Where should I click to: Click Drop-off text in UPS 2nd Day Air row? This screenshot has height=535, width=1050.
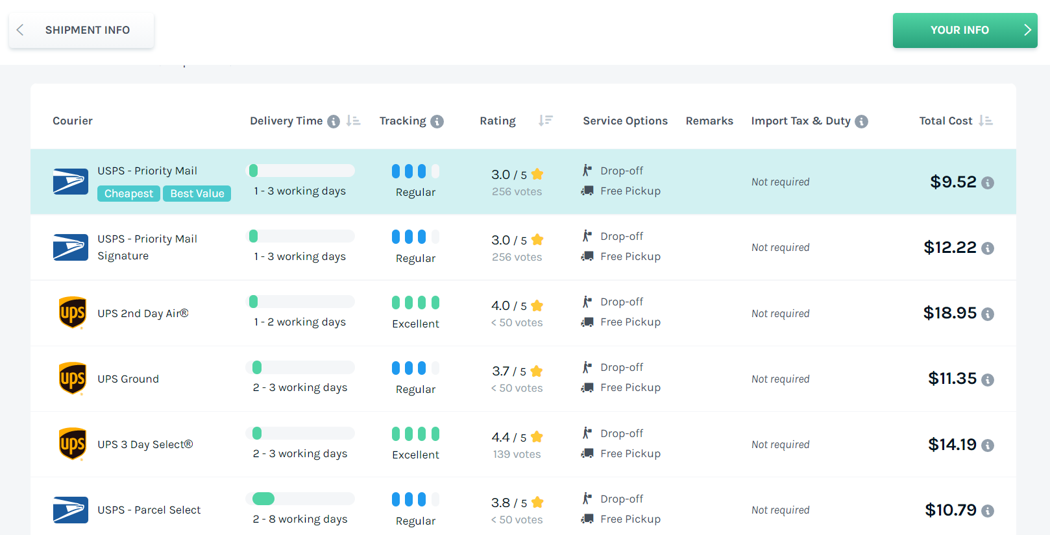pyautogui.click(x=622, y=302)
